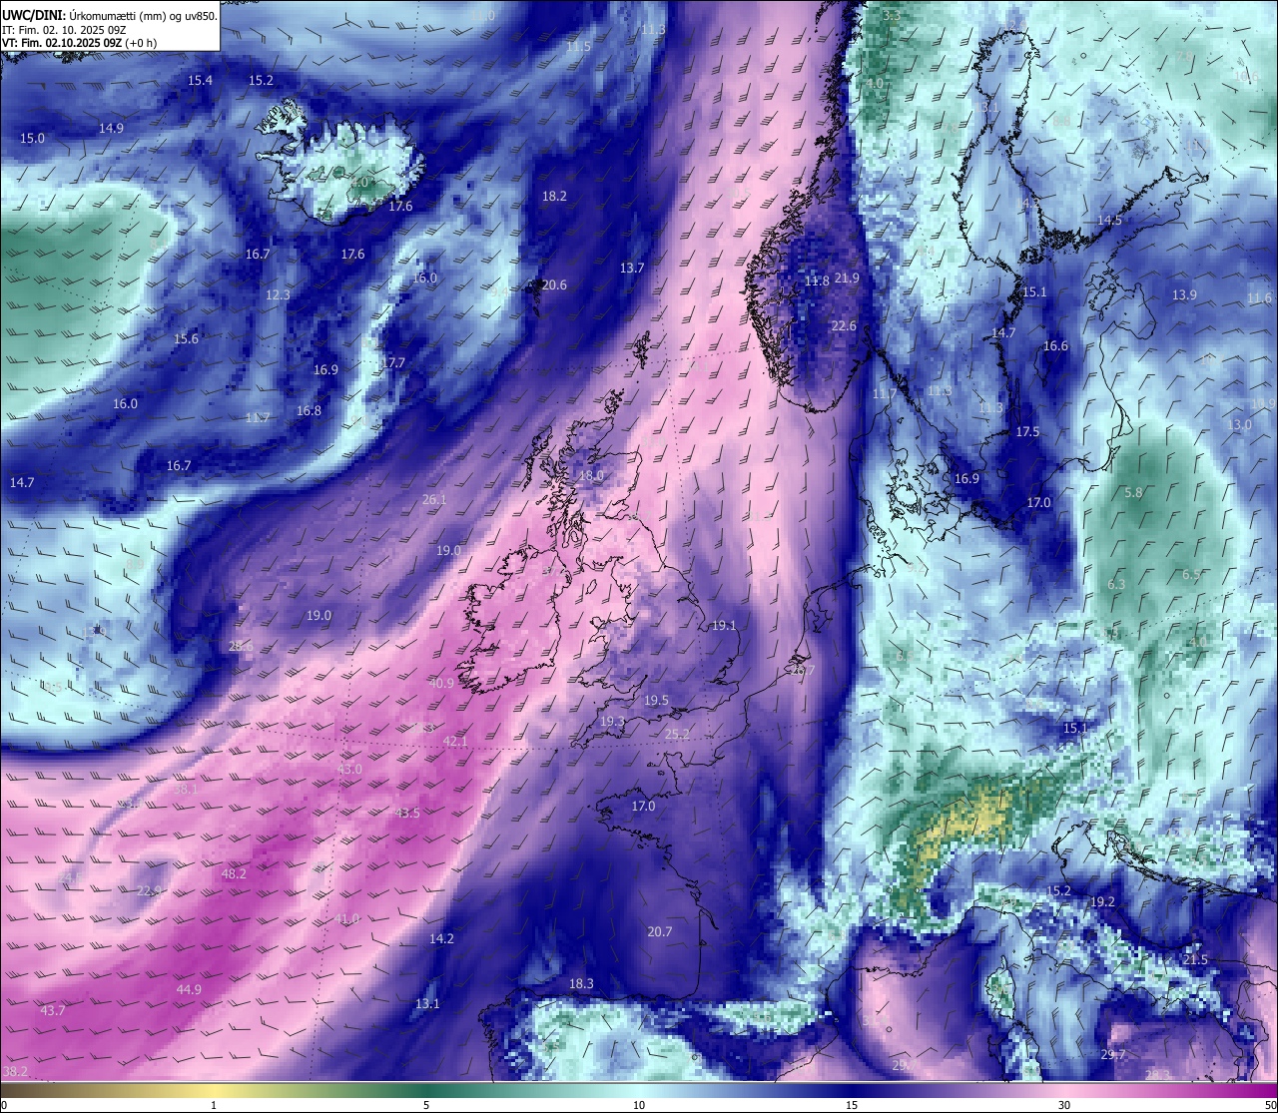Click the map value '28.6'
The width and height of the screenshot is (1278, 1113).
point(241,646)
